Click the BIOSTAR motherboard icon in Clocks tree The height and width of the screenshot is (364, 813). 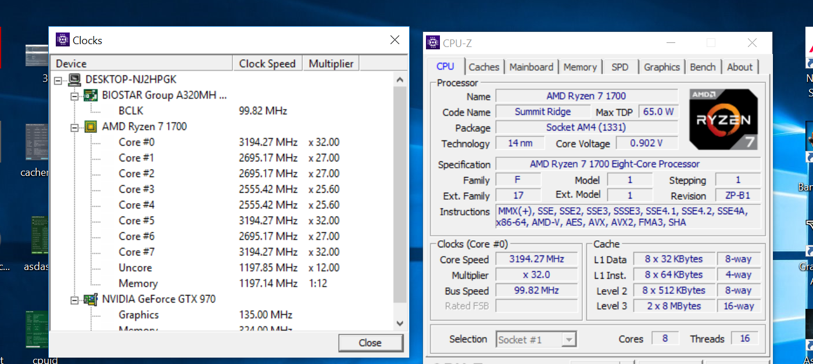(91, 95)
